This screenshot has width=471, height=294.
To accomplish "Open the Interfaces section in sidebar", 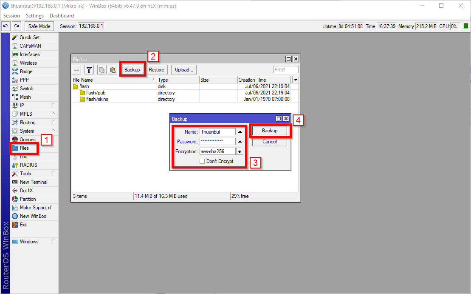I will tap(29, 54).
